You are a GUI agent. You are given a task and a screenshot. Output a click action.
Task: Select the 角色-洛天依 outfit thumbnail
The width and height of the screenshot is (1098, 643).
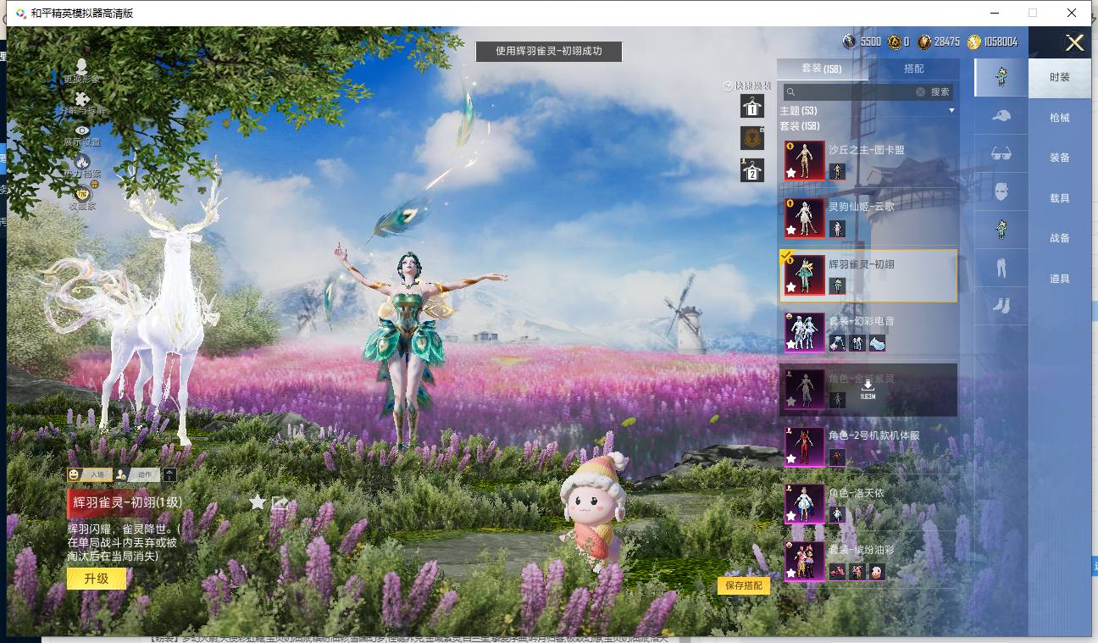pyautogui.click(x=805, y=504)
